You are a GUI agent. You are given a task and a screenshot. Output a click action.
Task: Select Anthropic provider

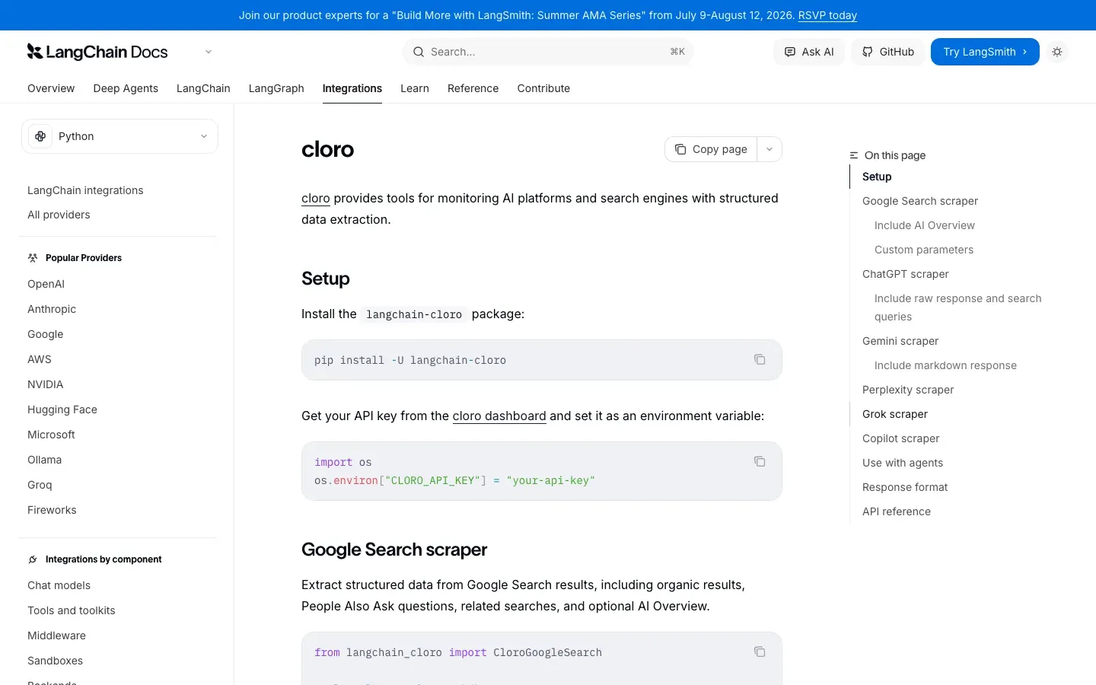click(x=52, y=309)
